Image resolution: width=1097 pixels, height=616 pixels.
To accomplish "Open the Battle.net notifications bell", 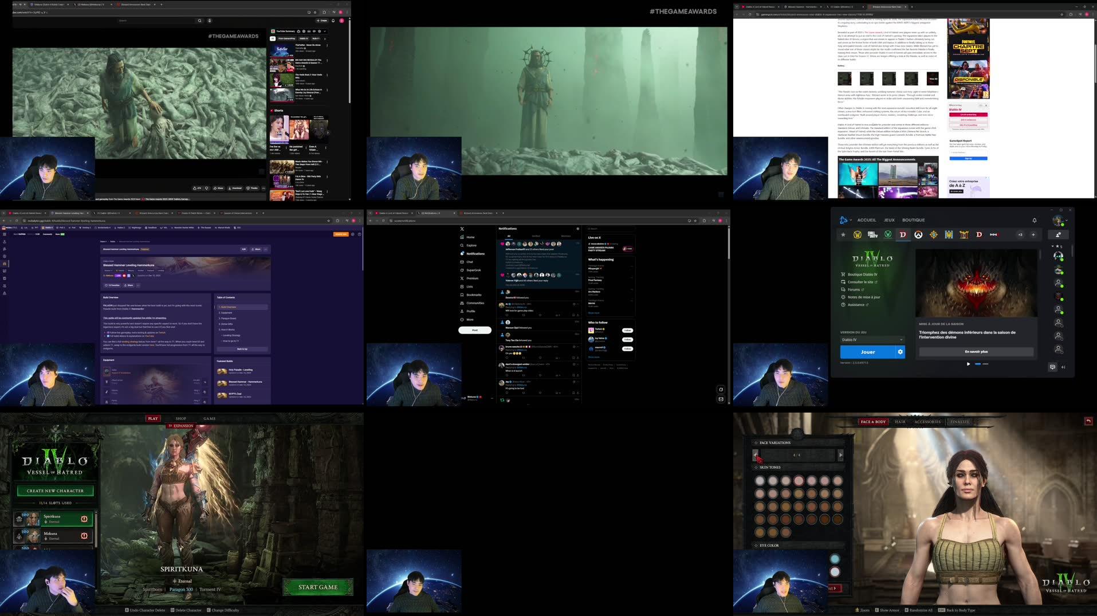I will [x=1034, y=220].
